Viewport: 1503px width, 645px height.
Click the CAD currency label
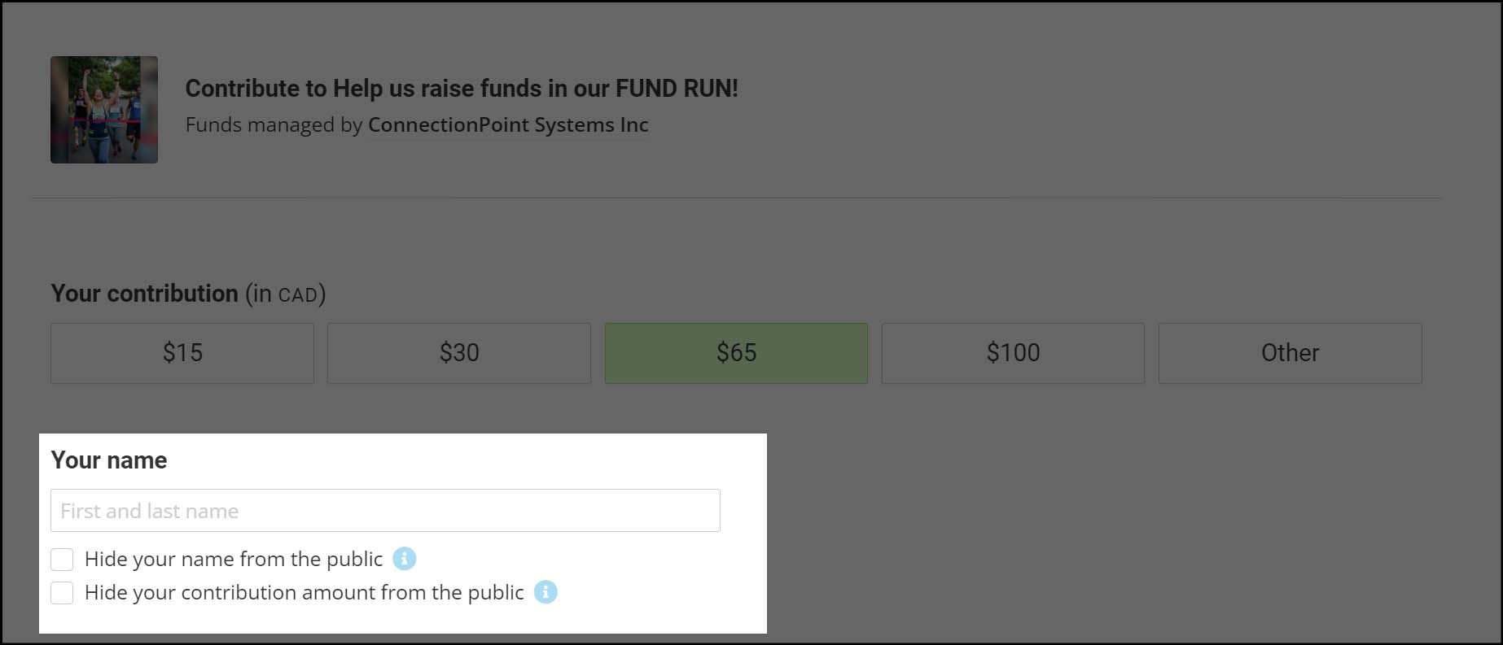point(297,294)
